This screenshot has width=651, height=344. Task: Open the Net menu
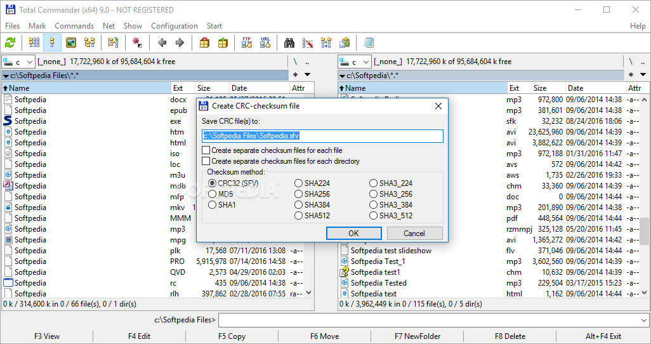click(109, 26)
